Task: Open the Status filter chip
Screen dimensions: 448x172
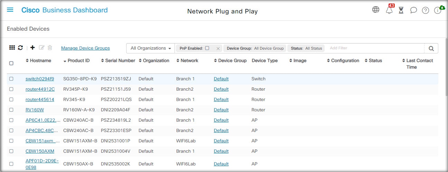Action: click(x=306, y=48)
